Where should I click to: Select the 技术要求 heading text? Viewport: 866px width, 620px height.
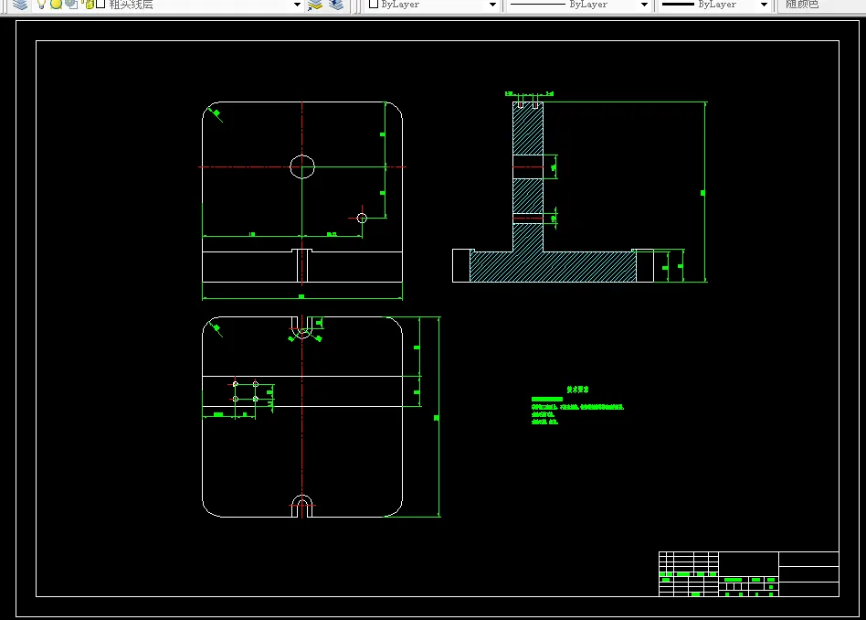[577, 390]
